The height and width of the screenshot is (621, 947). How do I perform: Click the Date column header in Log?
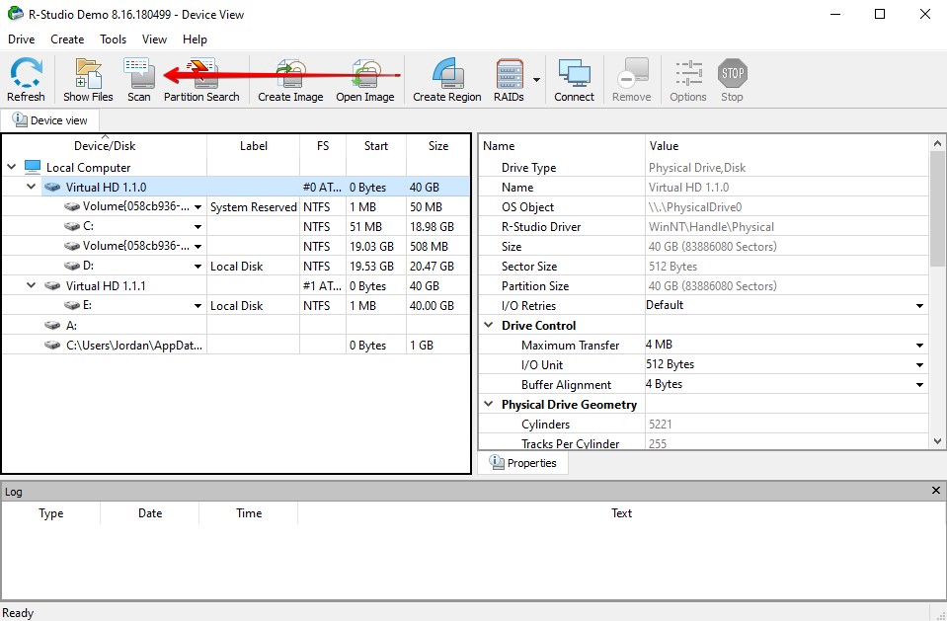(150, 512)
